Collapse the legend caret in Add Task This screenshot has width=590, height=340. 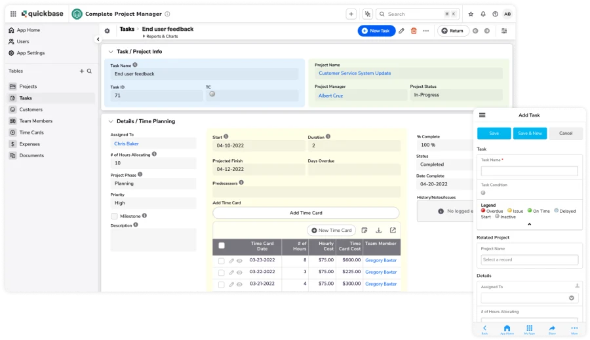coord(530,224)
